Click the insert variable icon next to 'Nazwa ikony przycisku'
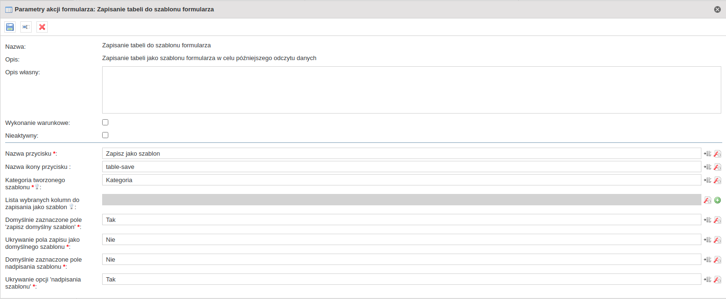Image resolution: width=726 pixels, height=299 pixels. point(708,167)
